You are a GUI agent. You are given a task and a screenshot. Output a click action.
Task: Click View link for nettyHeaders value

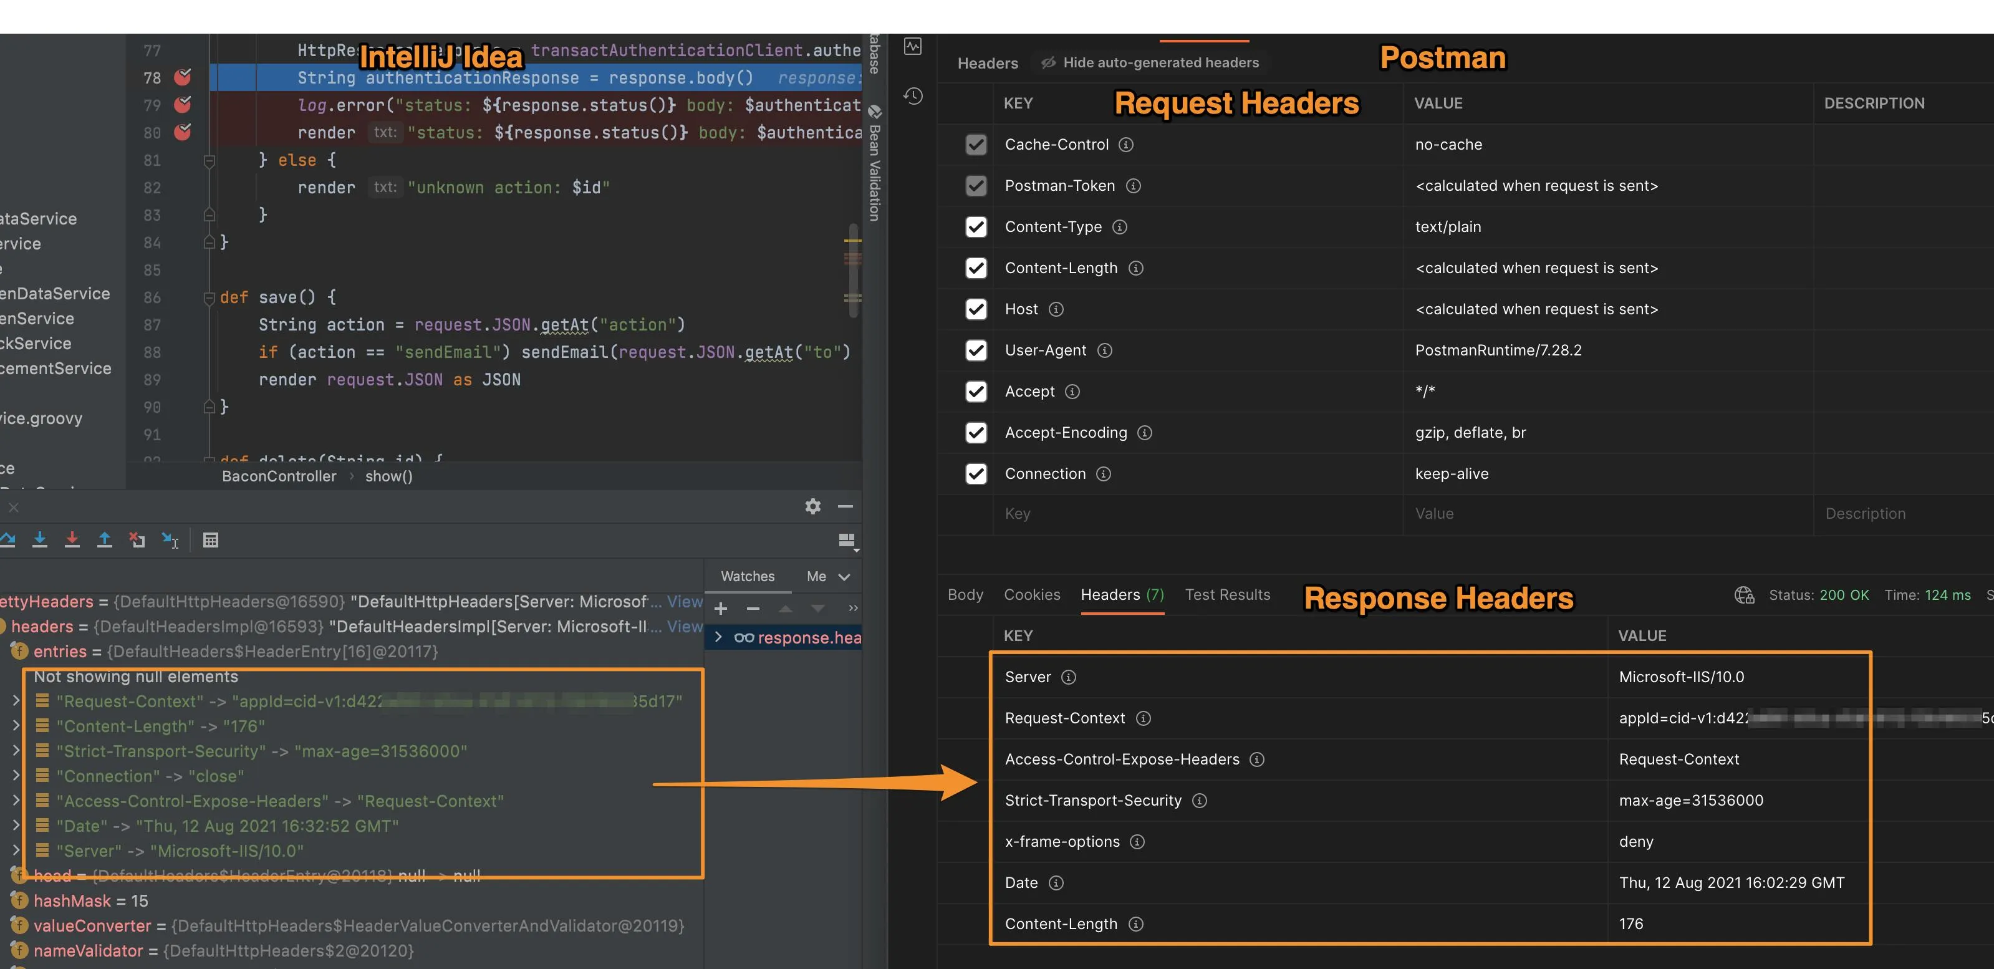point(684,601)
